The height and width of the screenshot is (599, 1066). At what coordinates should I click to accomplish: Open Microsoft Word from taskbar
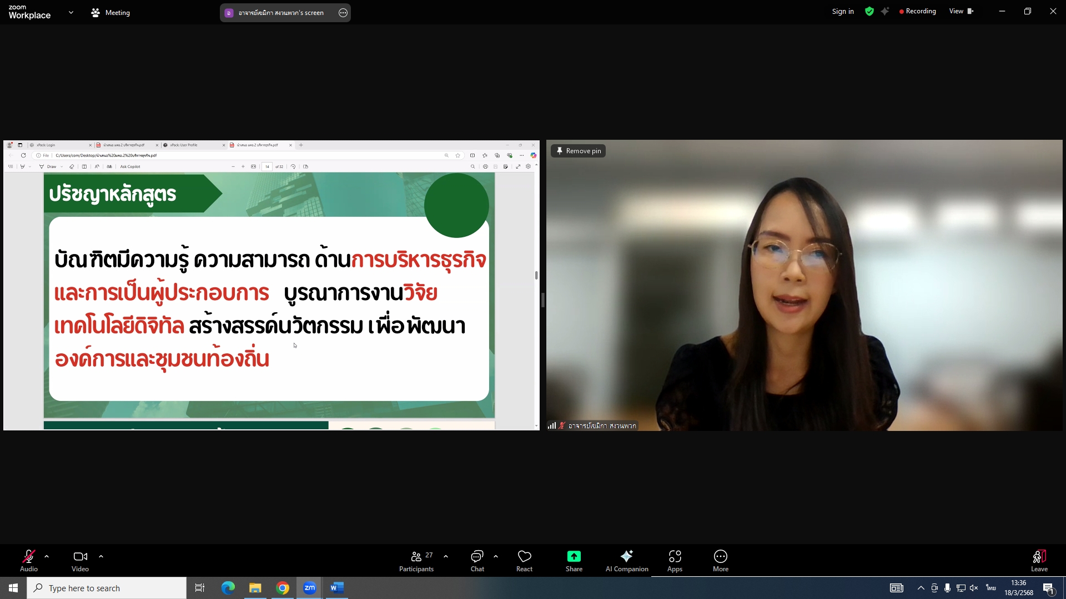pos(336,588)
